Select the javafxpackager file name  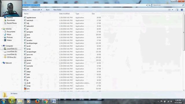point(32,43)
